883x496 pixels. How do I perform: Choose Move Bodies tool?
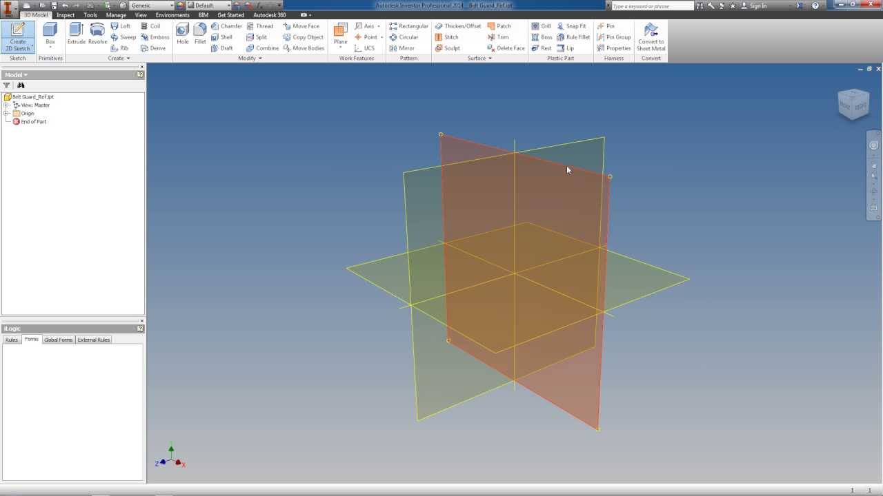point(304,48)
